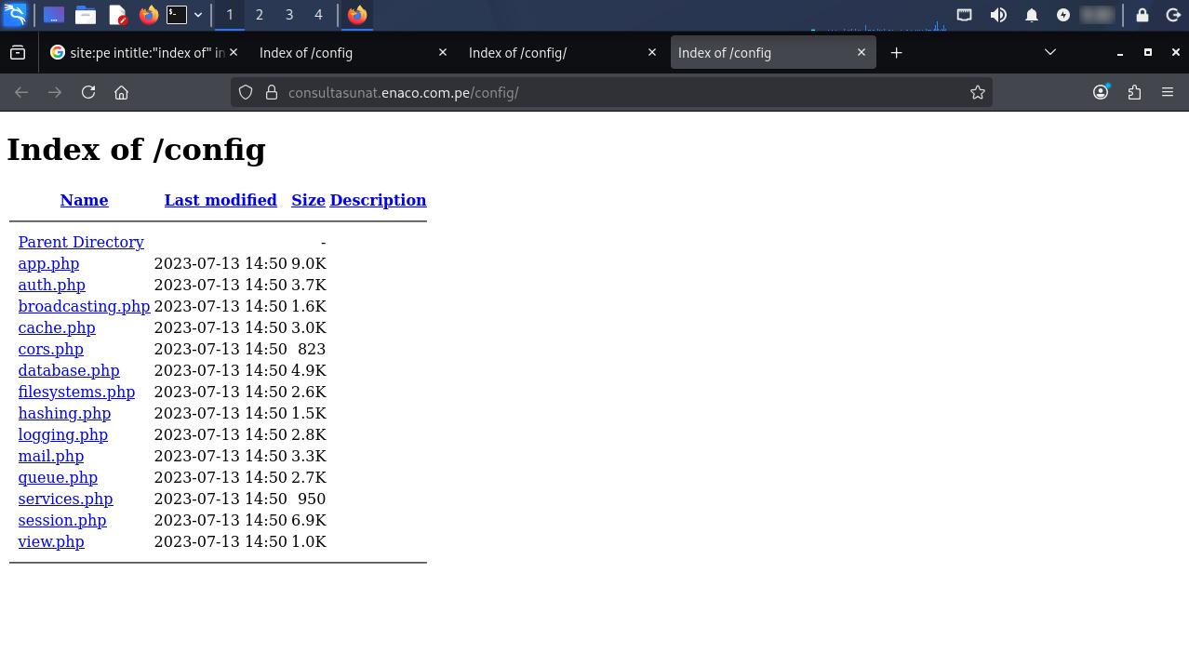
Task: Switch to the Google search tab
Action: point(140,53)
